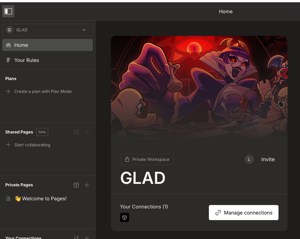Click Shared Pages heading
This screenshot has width=300, height=239.
19,132
